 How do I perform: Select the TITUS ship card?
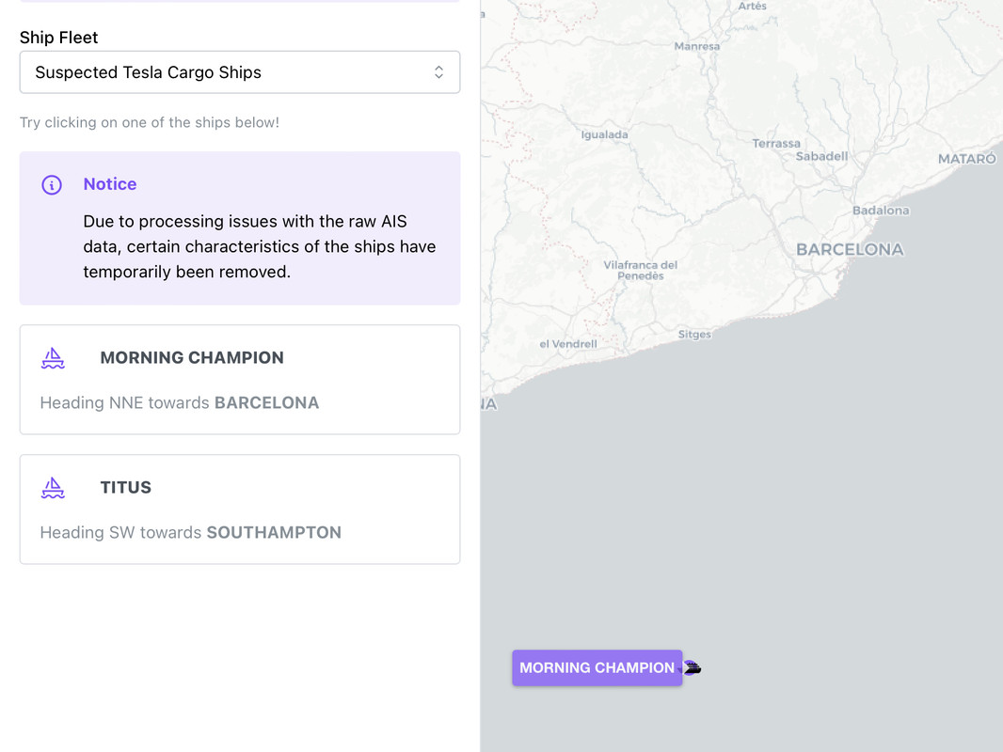[240, 509]
